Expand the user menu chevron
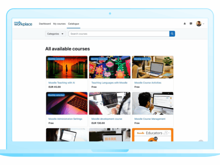Image resolution: width=220 pixels, height=165 pixels. (x=204, y=24)
